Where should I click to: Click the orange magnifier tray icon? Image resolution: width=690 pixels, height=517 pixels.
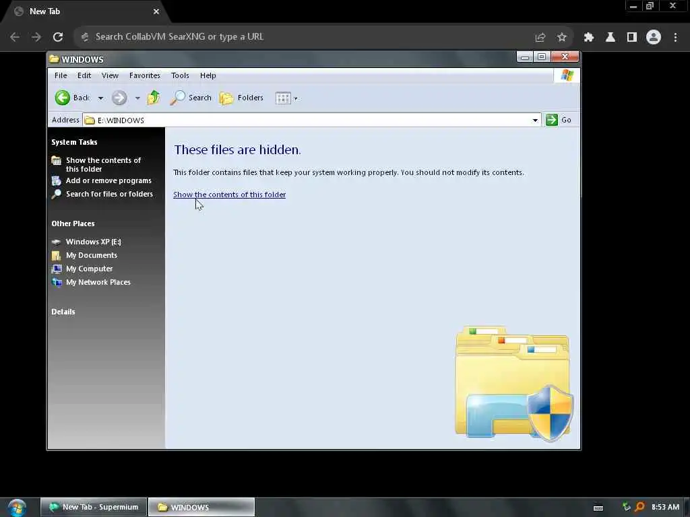coord(640,508)
